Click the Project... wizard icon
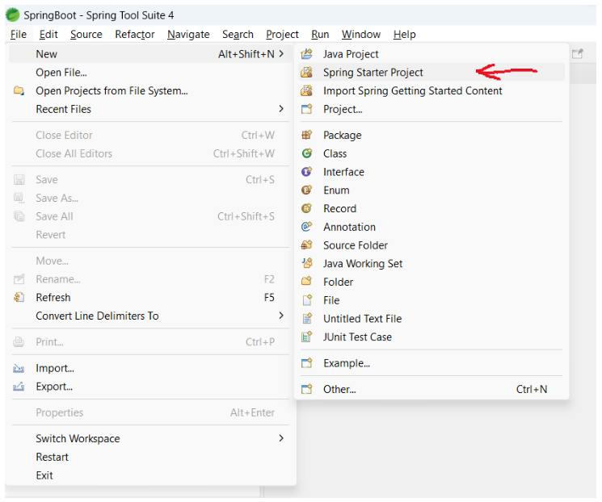Viewport: 602px width, 502px height. (306, 109)
